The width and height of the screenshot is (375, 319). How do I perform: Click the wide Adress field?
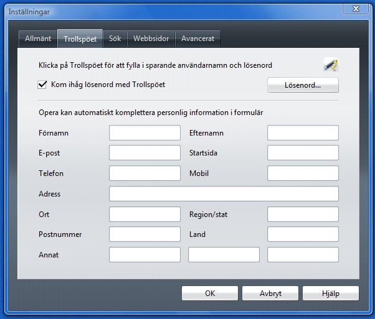[224, 193]
